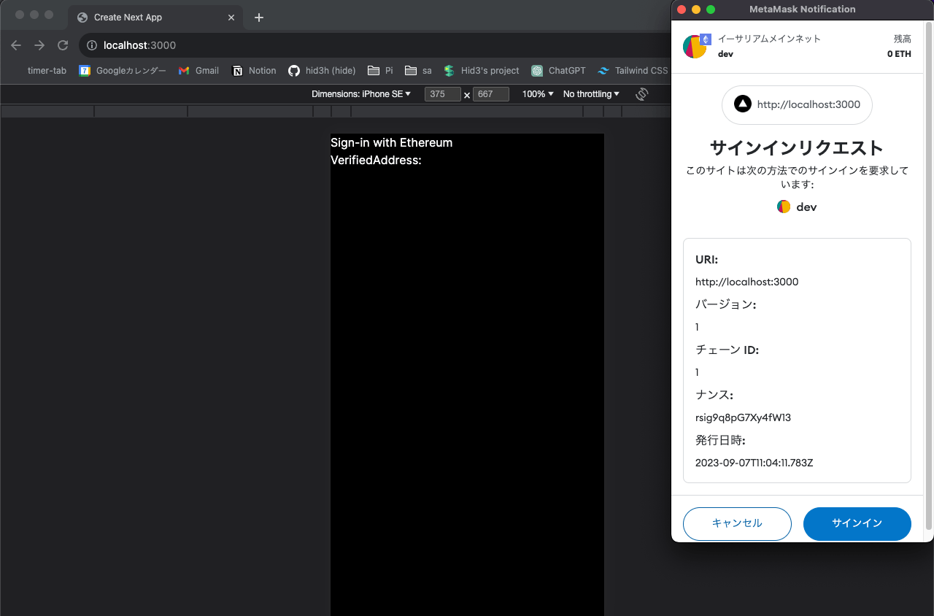Open the 100% zoom dropdown

tap(538, 94)
